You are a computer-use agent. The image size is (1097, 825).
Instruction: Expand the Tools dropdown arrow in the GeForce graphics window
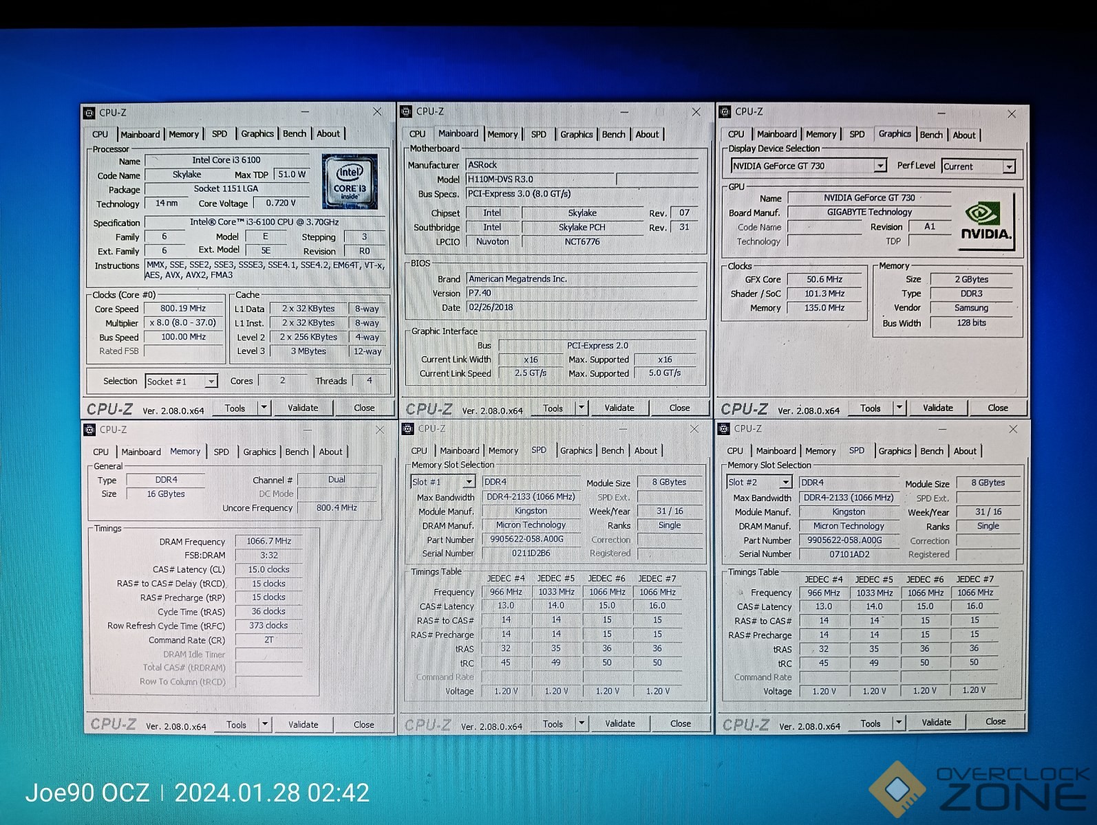click(899, 408)
